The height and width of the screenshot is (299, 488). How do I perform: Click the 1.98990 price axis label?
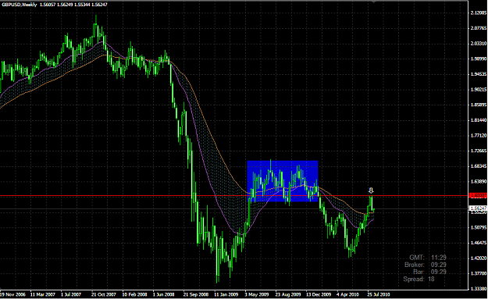(x=479, y=59)
